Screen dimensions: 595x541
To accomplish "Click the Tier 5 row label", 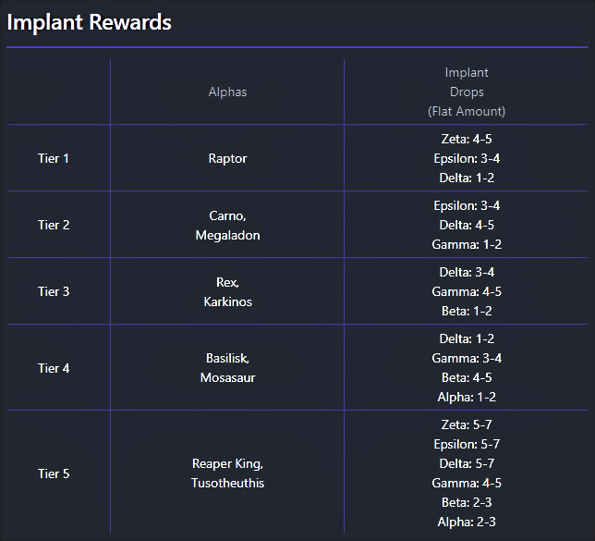I will point(54,473).
